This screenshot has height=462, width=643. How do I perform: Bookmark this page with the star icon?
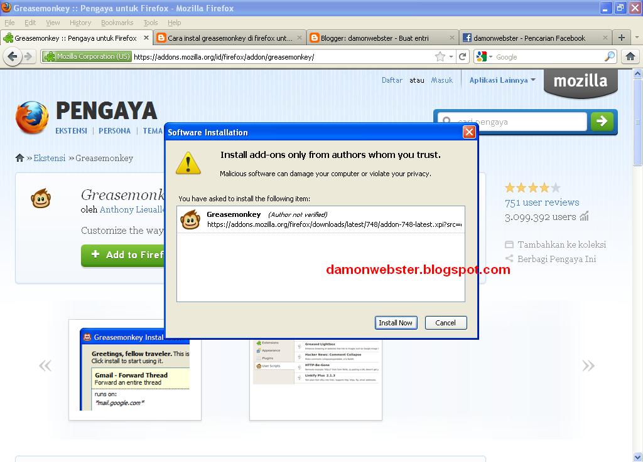click(440, 56)
